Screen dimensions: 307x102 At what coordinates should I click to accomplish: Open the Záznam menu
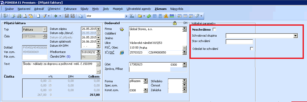point(161,9)
